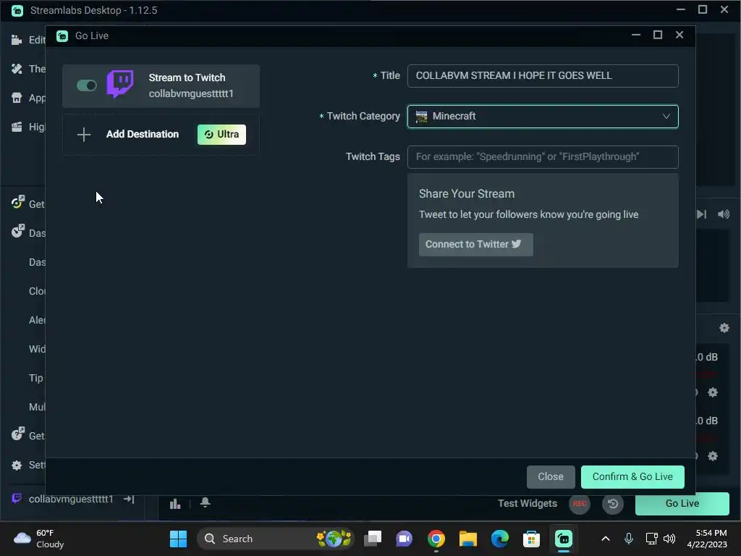Open Microsoft Edge from taskbar
Viewport: 741px width, 556px height.
pyautogui.click(x=499, y=539)
